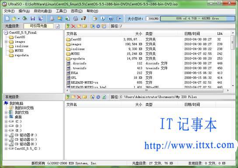Click the Save floppy disk icon
Viewport: 238px width, 168px height.
tap(33, 18)
